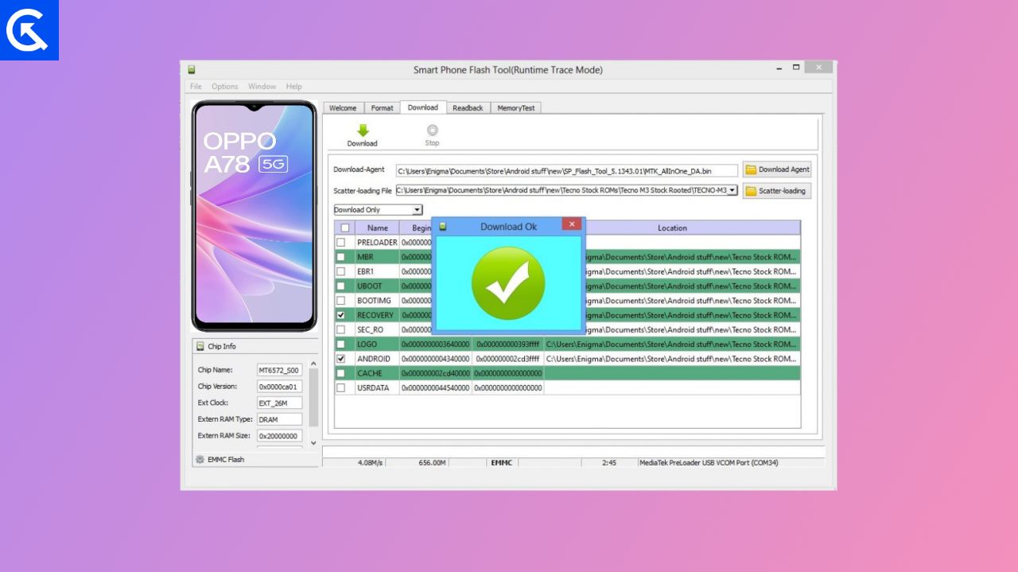The height and width of the screenshot is (572, 1018).
Task: Click the OPPO A78 phone preview image
Action: (x=254, y=216)
